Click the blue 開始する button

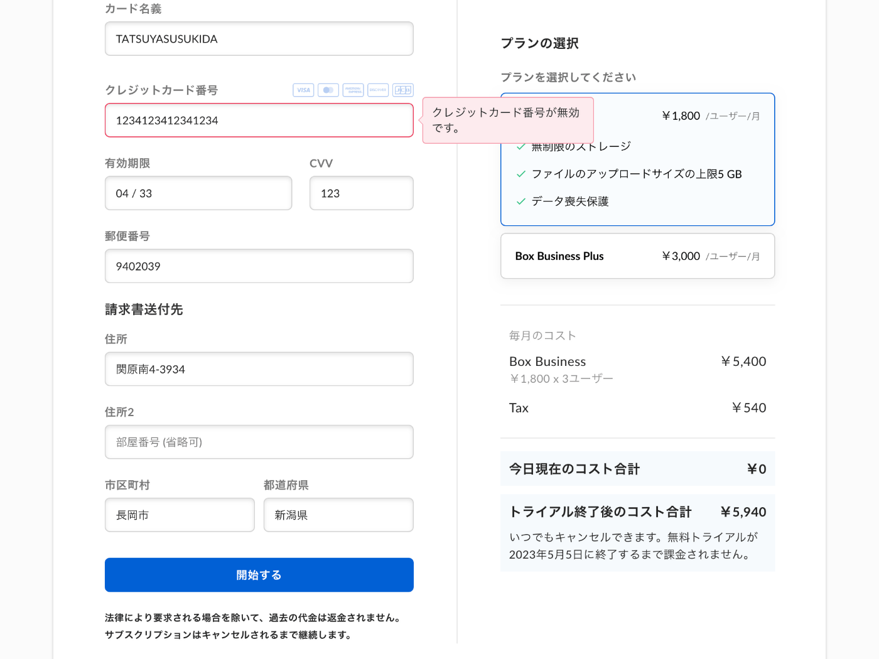click(259, 575)
